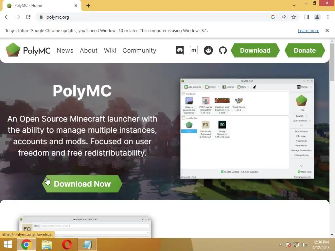Viewport: 335px width, 251px height.
Task: Visit the PolyMC Reddit icon link
Action: [208, 50]
